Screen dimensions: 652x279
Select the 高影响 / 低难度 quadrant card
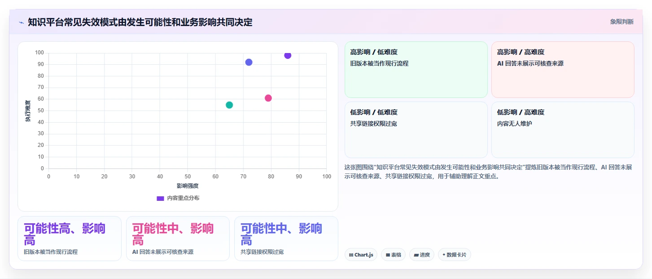pyautogui.click(x=416, y=70)
